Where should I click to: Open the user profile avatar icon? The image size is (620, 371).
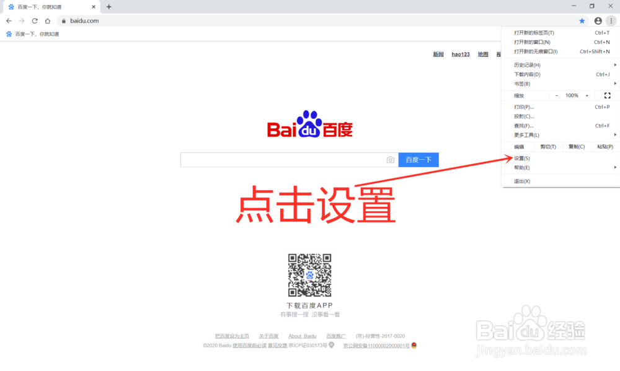(x=598, y=21)
